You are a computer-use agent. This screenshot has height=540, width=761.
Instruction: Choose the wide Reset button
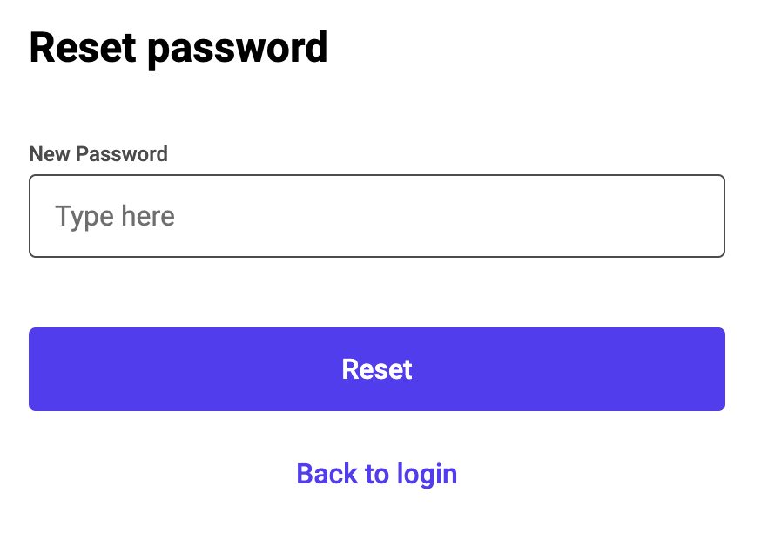click(x=376, y=369)
